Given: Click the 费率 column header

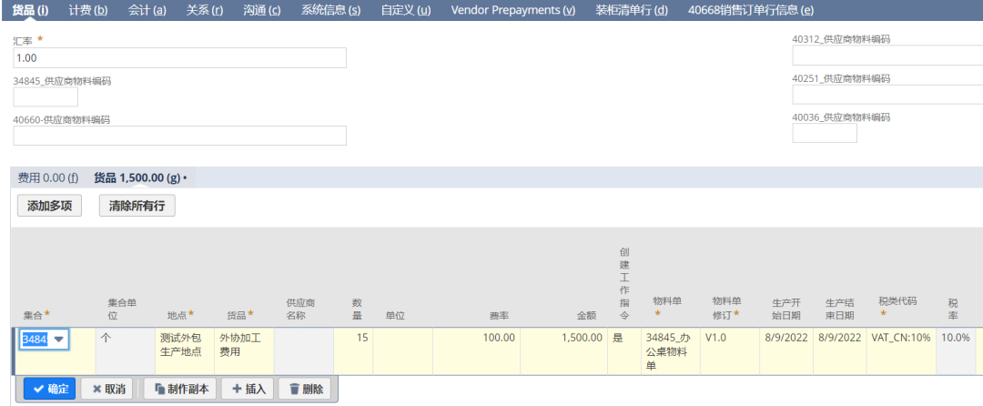Looking at the screenshot, I should coord(499,316).
